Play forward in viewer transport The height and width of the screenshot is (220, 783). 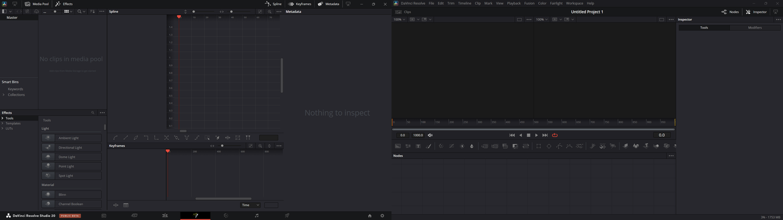click(536, 135)
